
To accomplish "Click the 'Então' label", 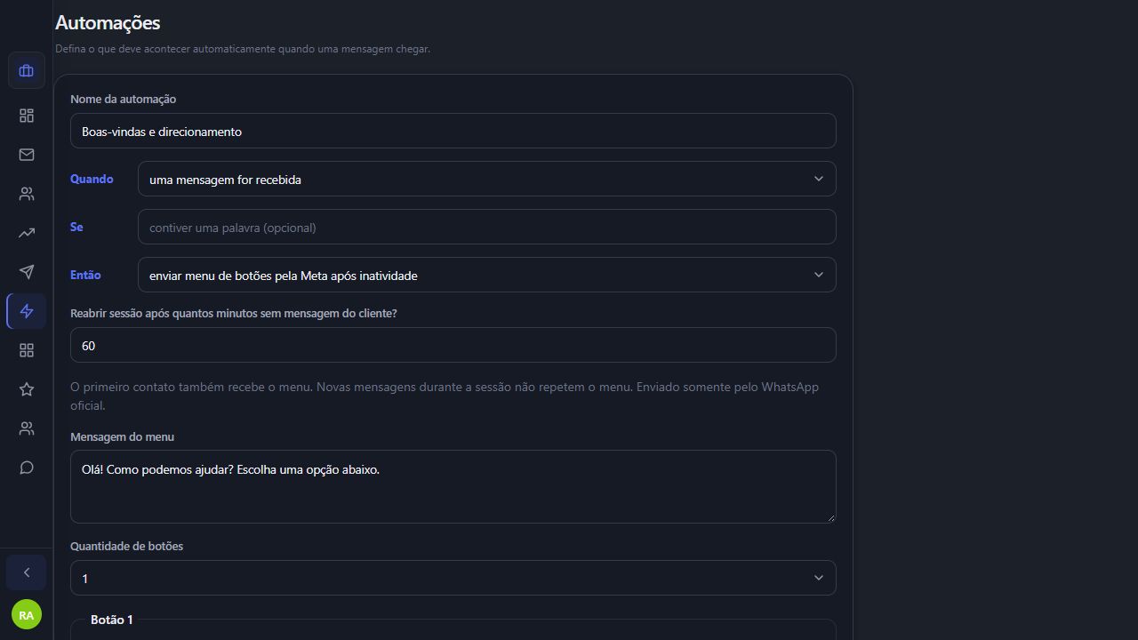I will 85,275.
